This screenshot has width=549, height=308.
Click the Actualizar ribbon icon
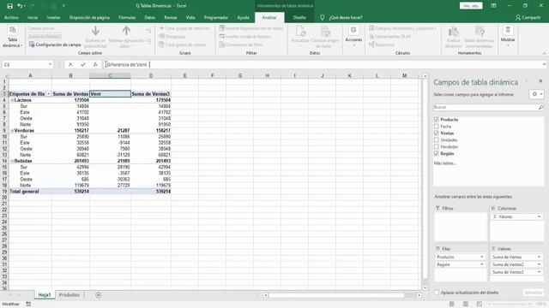click(300, 32)
